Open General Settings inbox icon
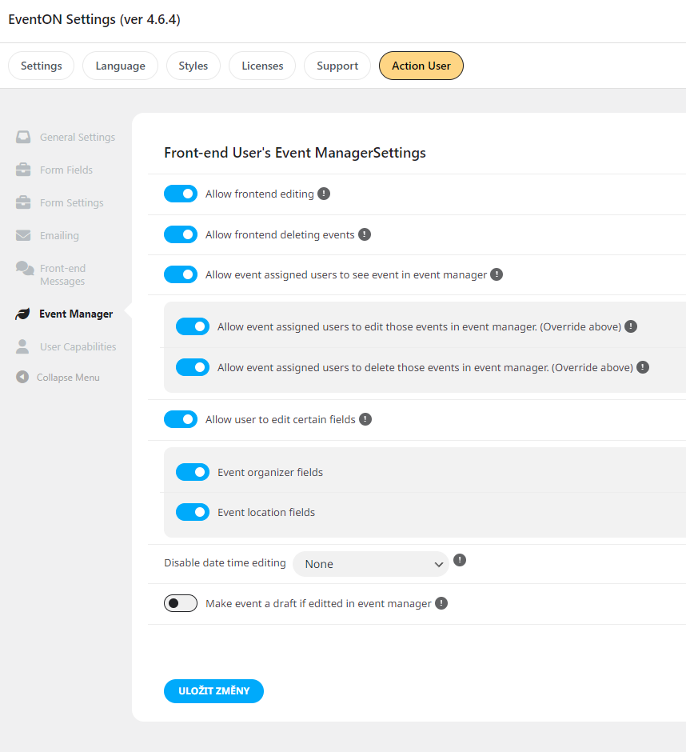The height and width of the screenshot is (752, 686). coord(23,137)
